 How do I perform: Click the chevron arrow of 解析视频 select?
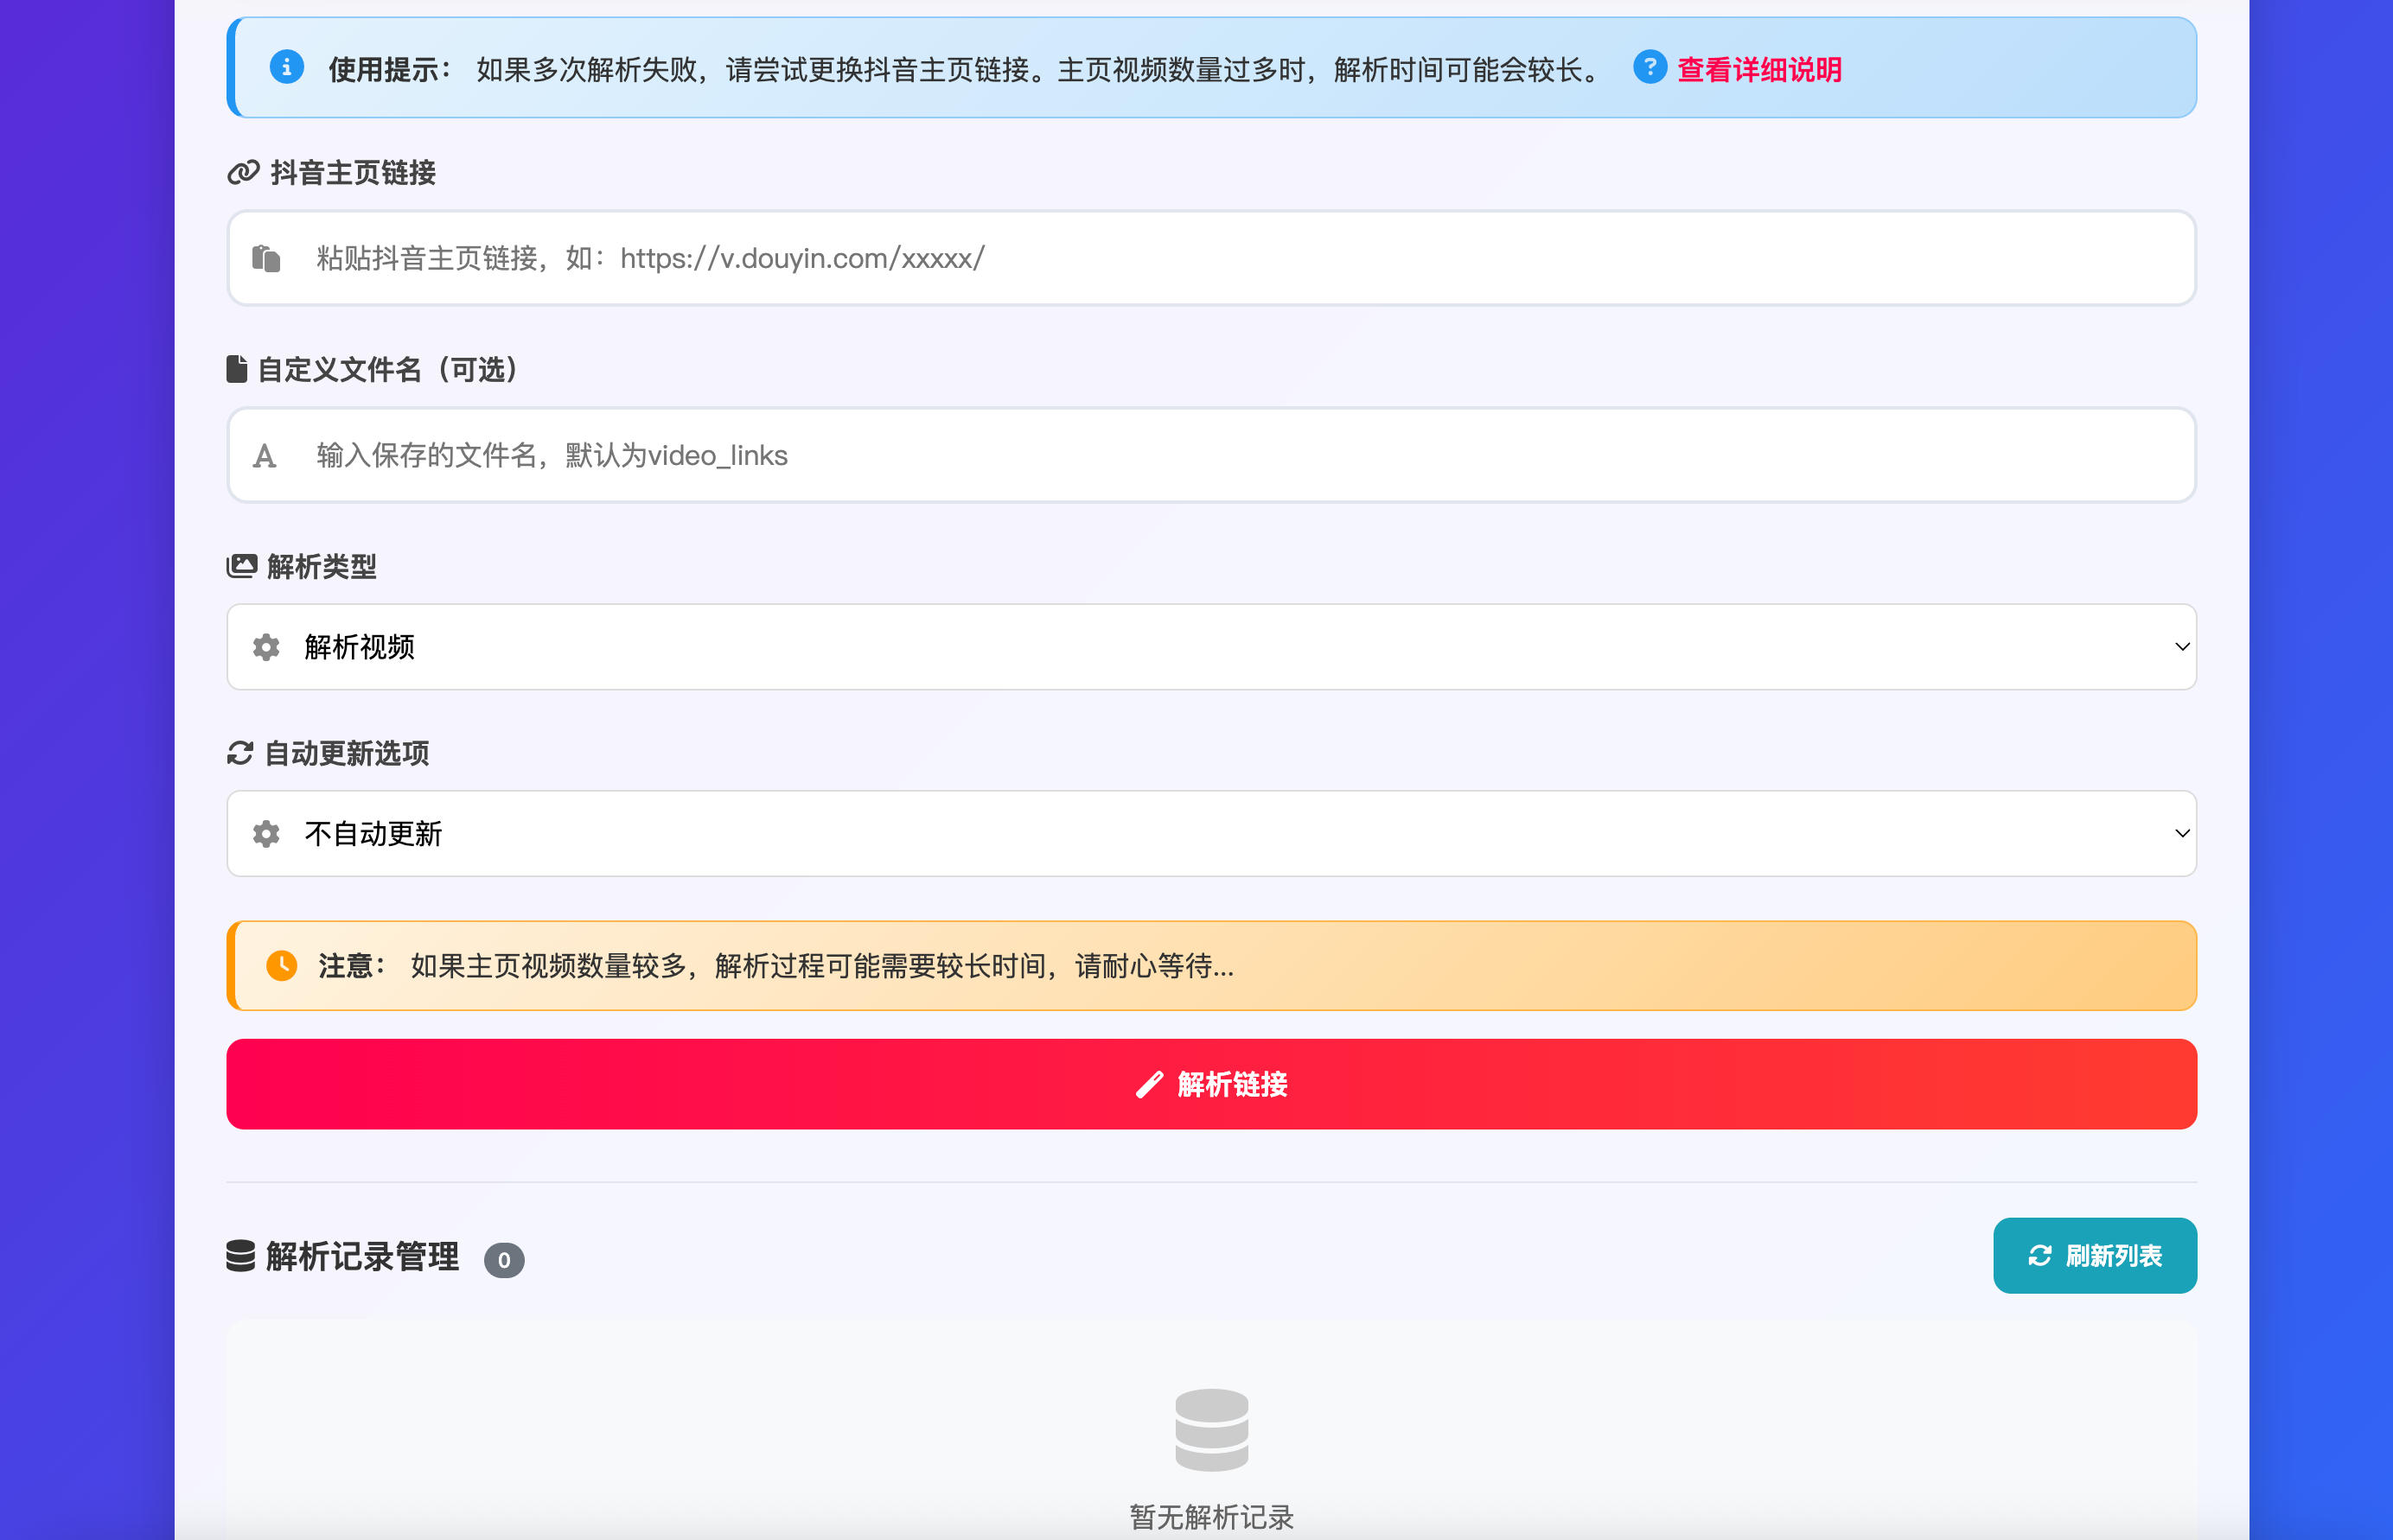pos(2182,647)
